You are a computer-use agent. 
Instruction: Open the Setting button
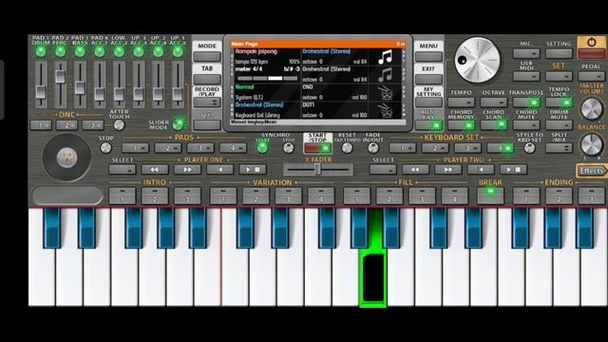(559, 53)
